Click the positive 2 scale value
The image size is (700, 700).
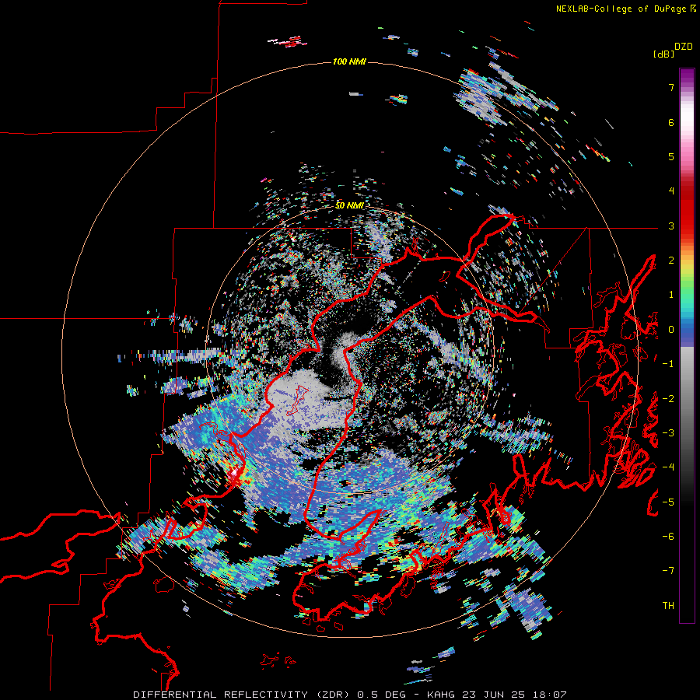671,261
